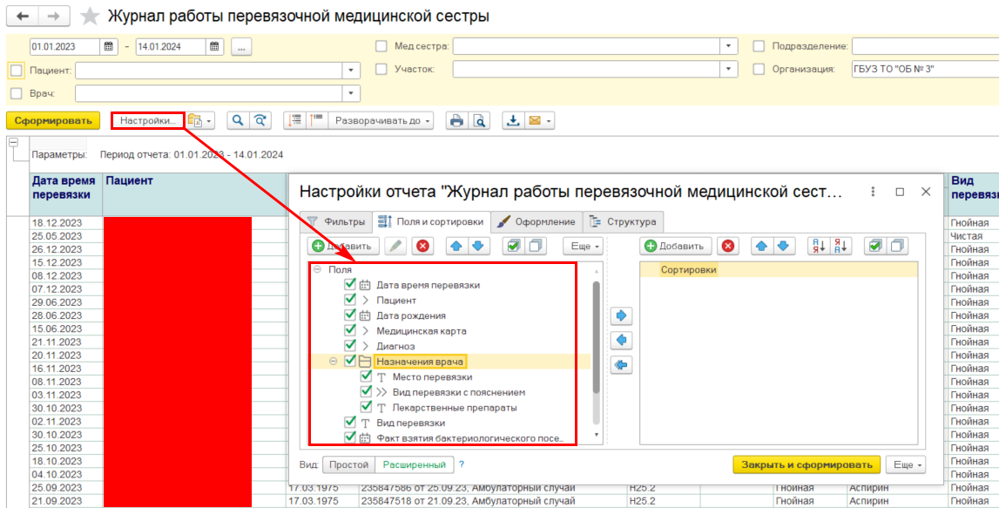This screenshot has width=999, height=508.
Task: Delete field with red cross icon in fields panel
Action: pyautogui.click(x=423, y=246)
